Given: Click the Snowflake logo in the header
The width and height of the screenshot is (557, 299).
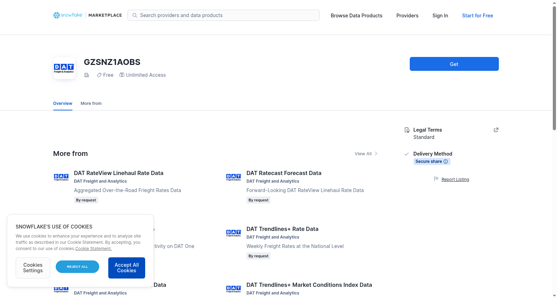Looking at the screenshot, I should coord(68,15).
